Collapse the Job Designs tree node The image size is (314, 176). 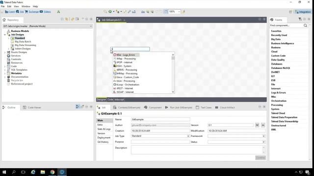click(x=5, y=35)
